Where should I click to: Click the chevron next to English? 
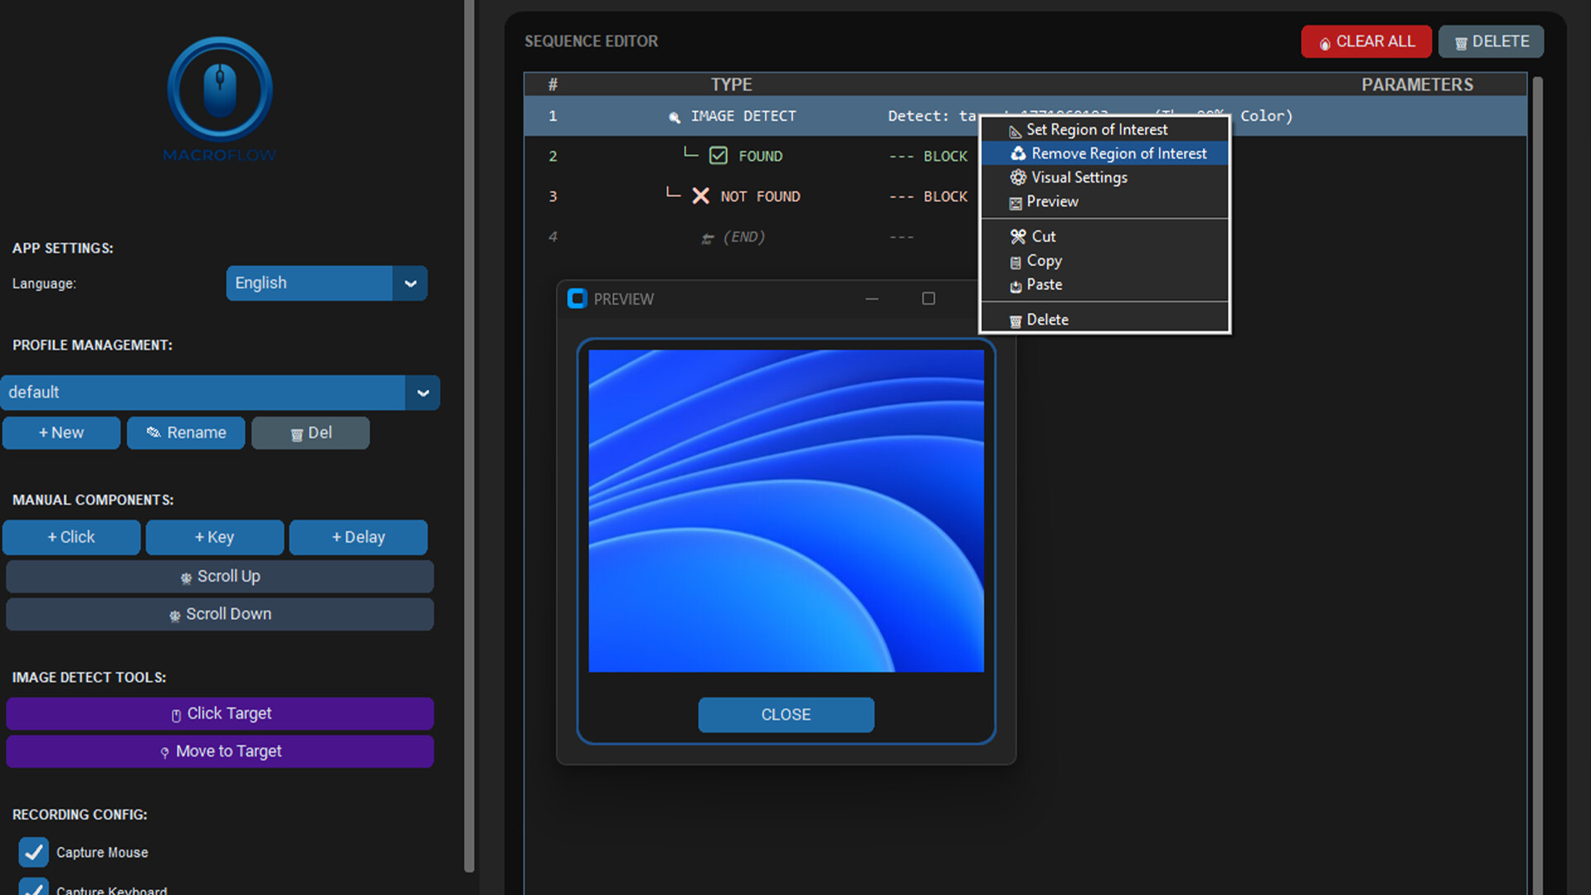click(410, 283)
